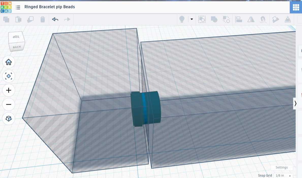
Task: Open the Snap Grid 1/8 in dropdown
Action: click(x=283, y=175)
